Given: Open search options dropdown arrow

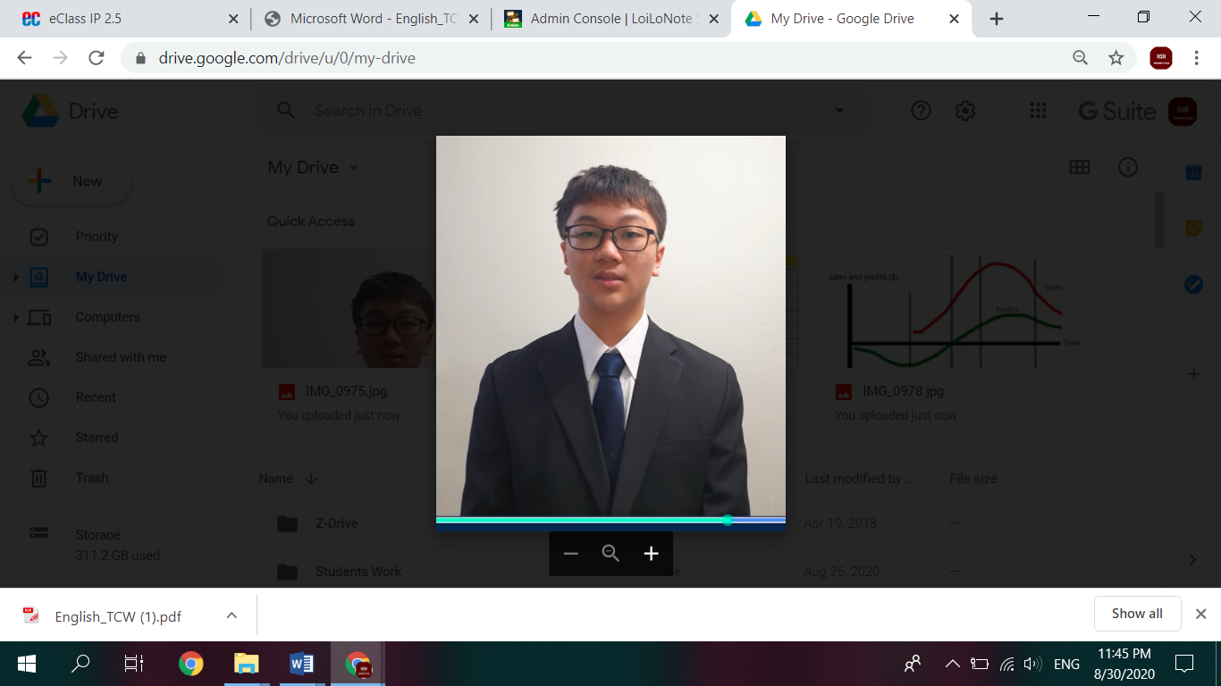Looking at the screenshot, I should pos(839,111).
